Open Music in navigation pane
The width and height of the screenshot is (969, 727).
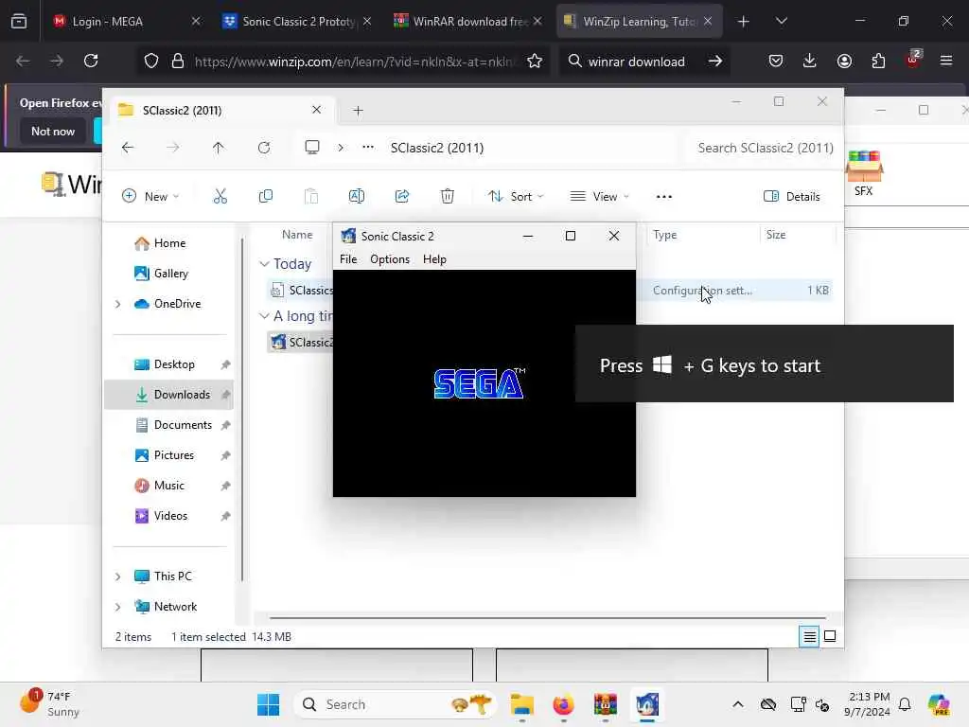pyautogui.click(x=168, y=486)
